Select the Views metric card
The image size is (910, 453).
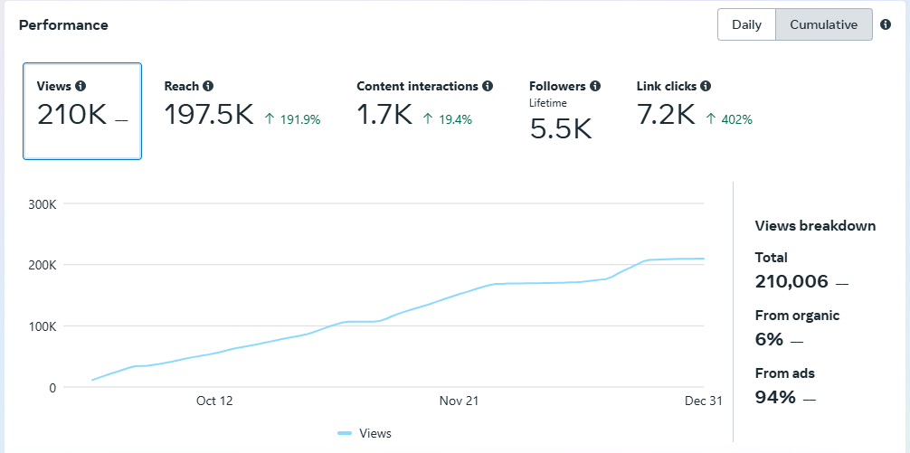pyautogui.click(x=82, y=111)
